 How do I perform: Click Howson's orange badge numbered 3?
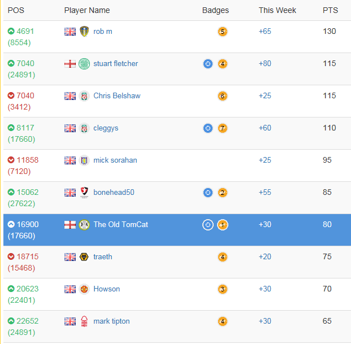point(223,289)
